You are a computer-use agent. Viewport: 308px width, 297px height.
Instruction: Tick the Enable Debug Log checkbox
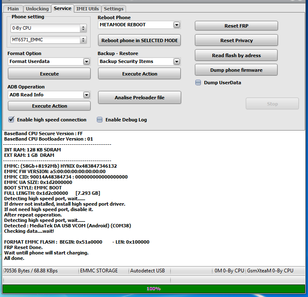(100, 120)
